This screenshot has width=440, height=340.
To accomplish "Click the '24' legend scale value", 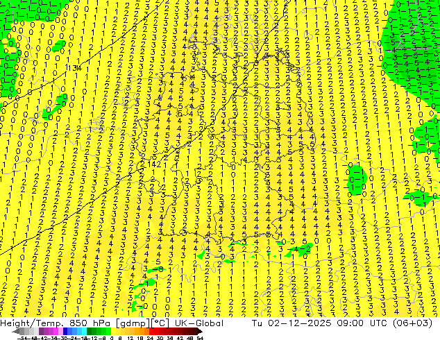I will click(150, 339).
